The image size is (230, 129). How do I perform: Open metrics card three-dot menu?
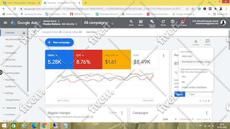click(x=164, y=56)
